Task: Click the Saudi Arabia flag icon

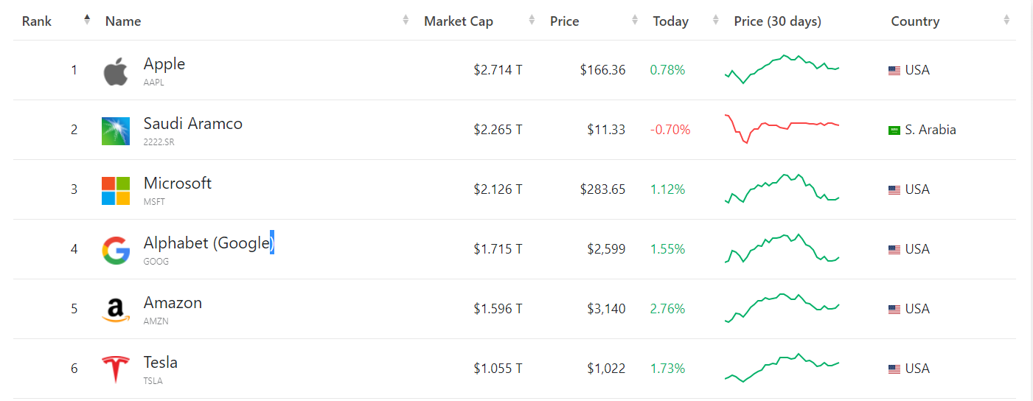Action: (894, 130)
